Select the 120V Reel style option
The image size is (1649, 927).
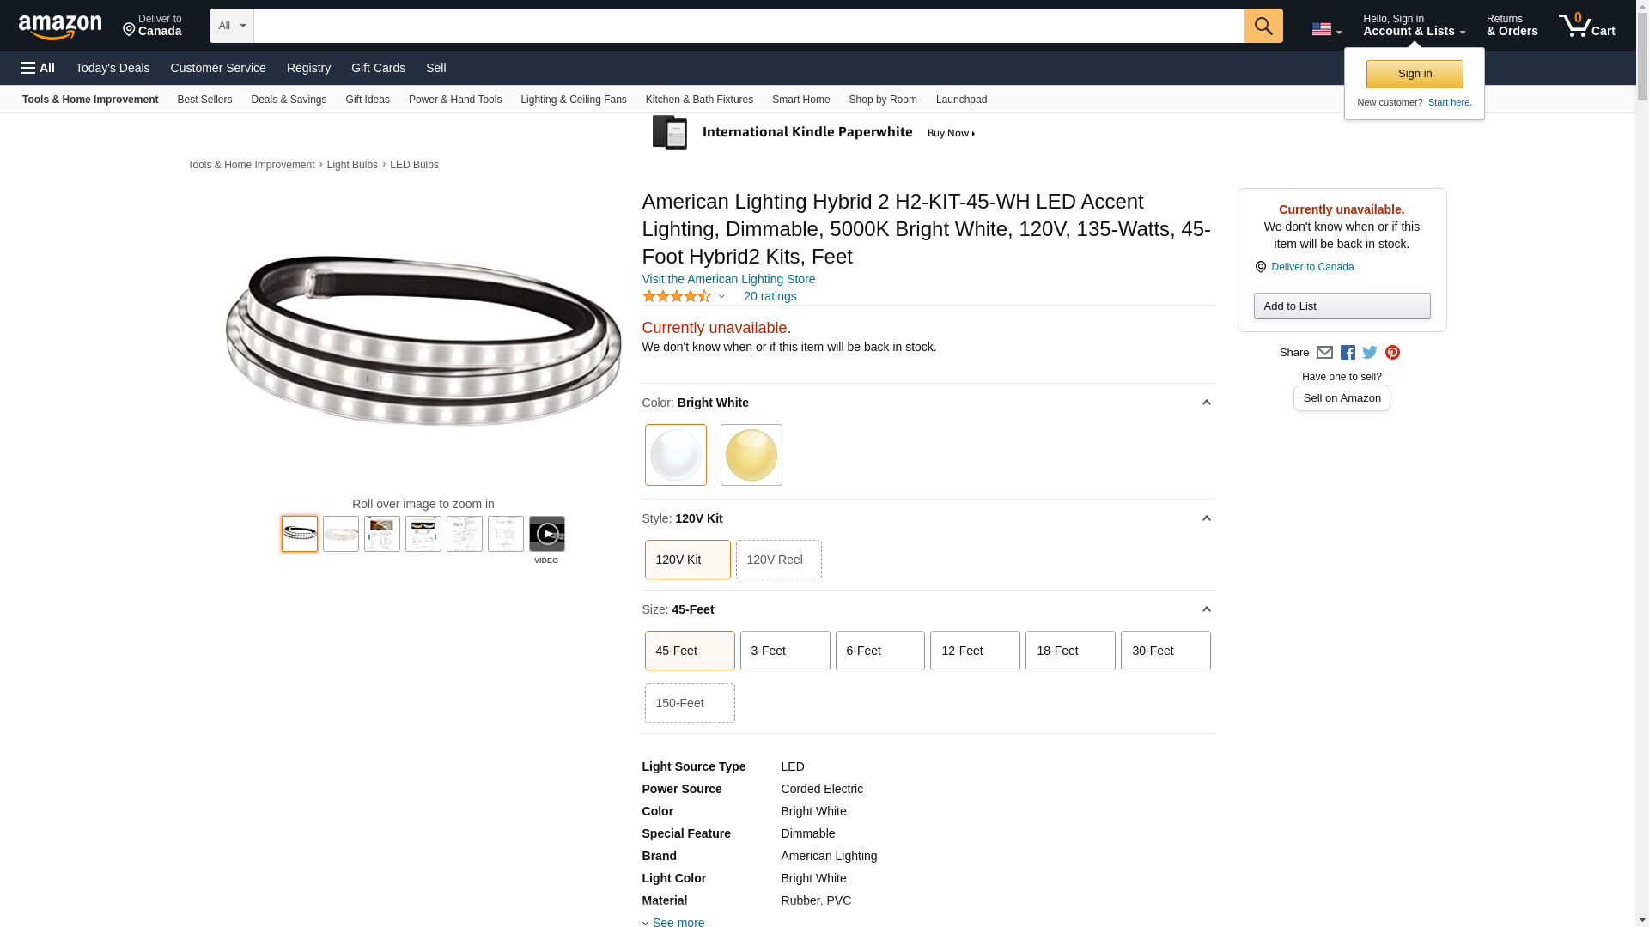[778, 560]
